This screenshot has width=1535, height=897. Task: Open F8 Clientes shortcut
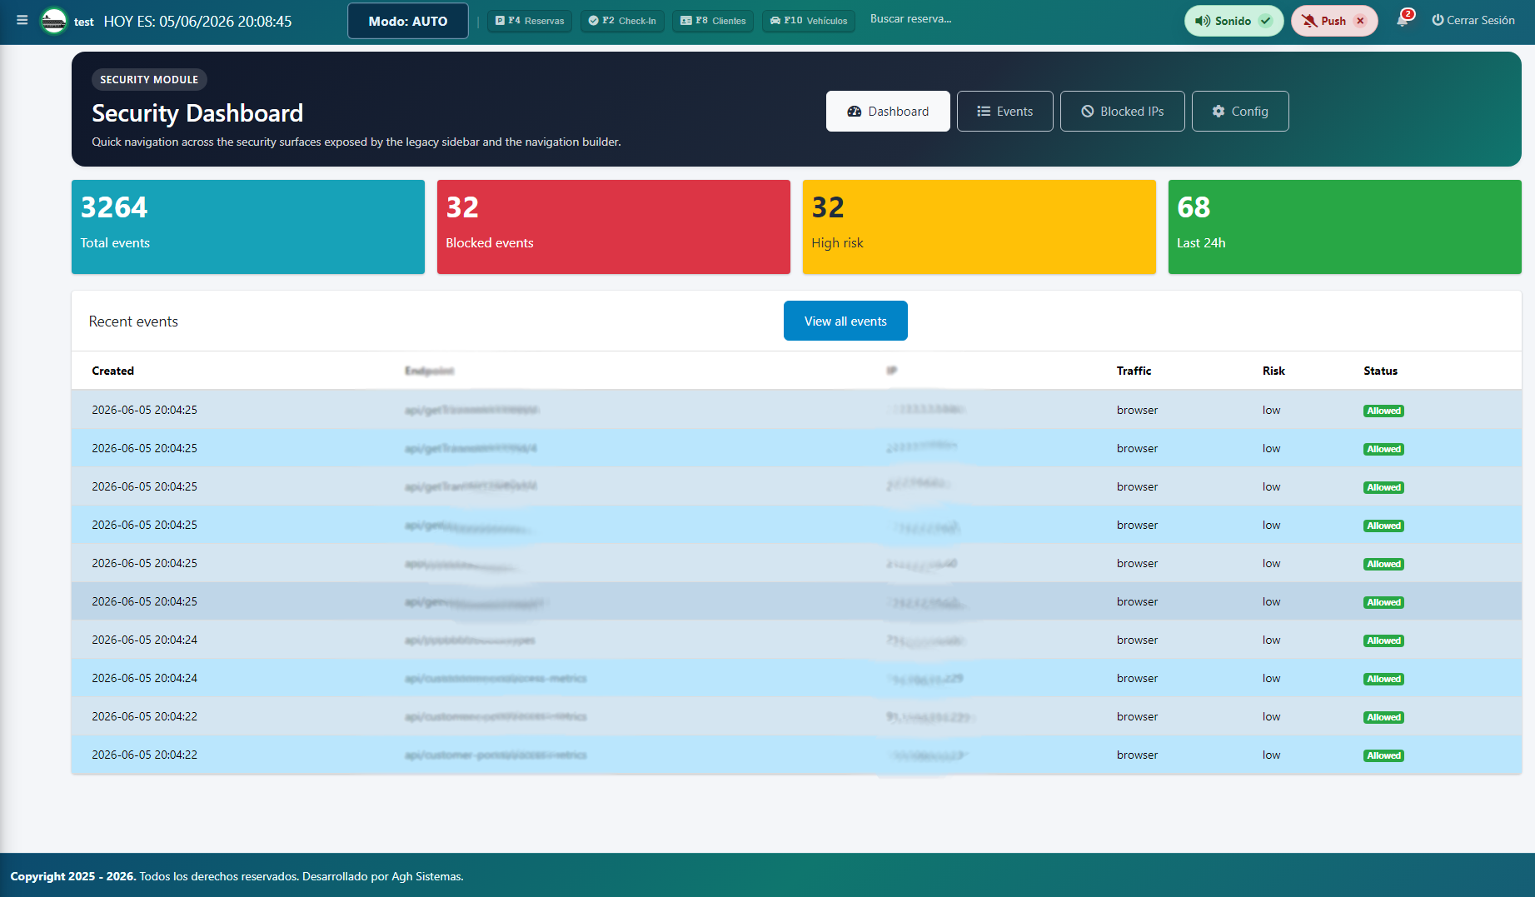(x=713, y=21)
